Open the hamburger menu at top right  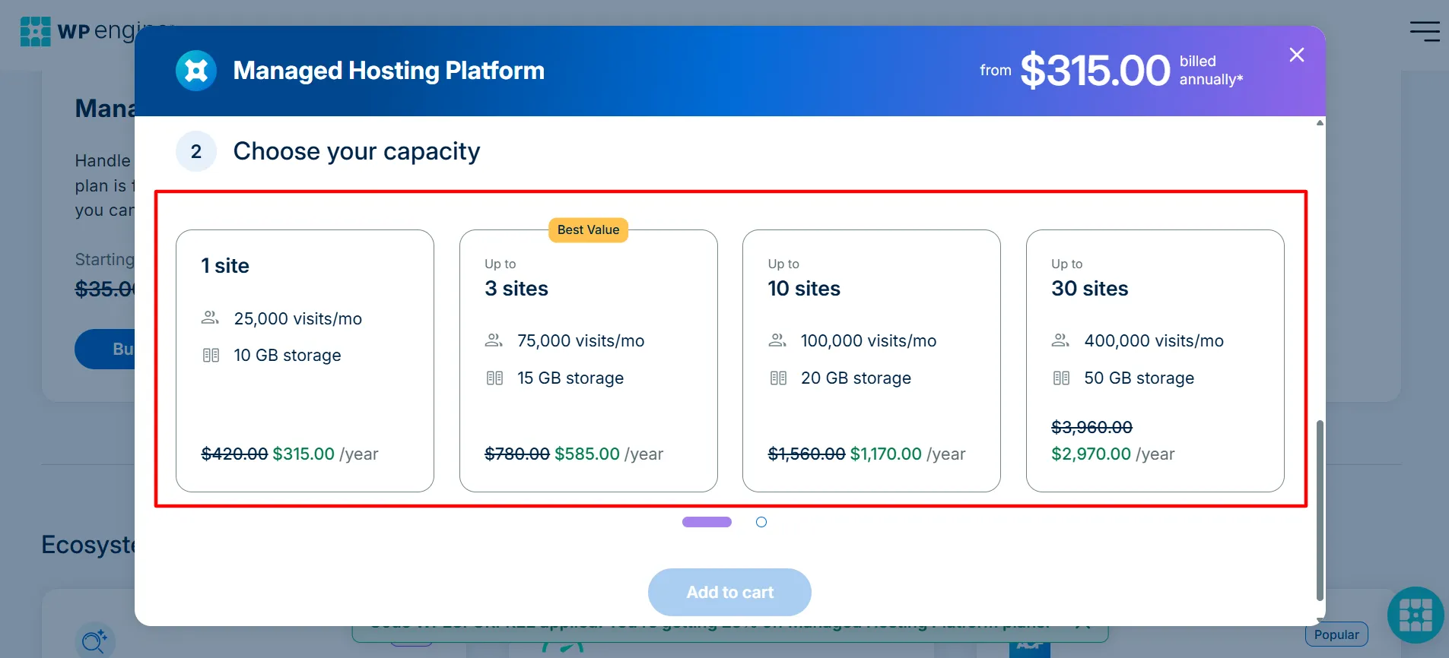pyautogui.click(x=1425, y=31)
